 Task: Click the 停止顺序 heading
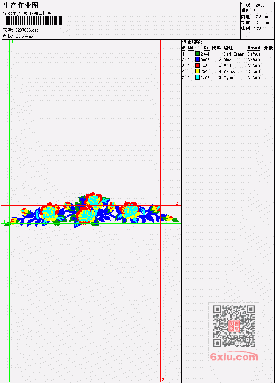pos(192,42)
